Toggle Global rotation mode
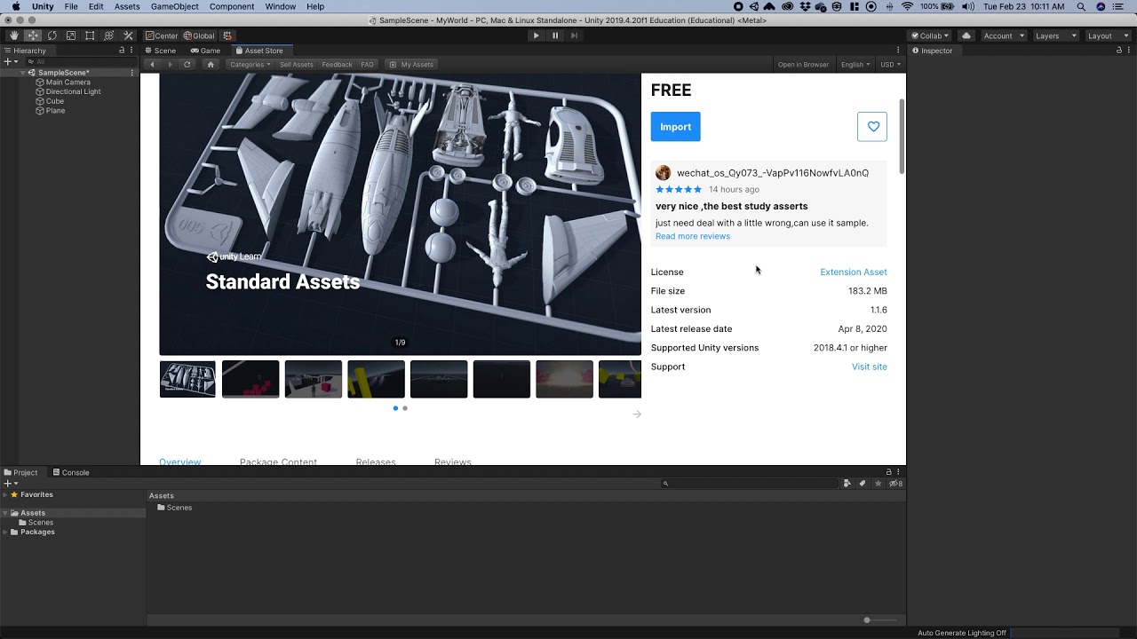Screen dimensions: 1137x639 (199, 35)
